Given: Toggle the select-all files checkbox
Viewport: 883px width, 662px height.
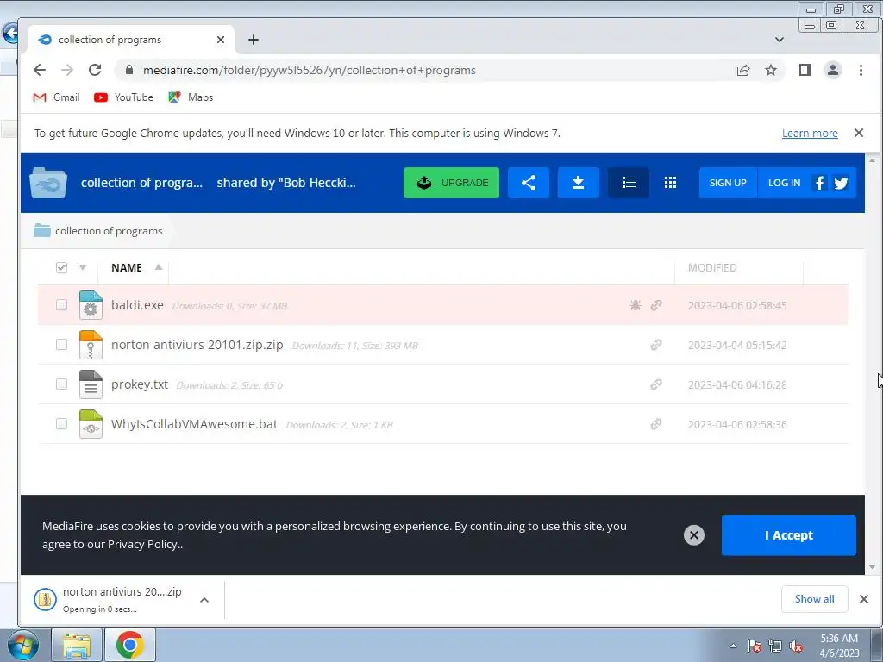Looking at the screenshot, I should [61, 267].
